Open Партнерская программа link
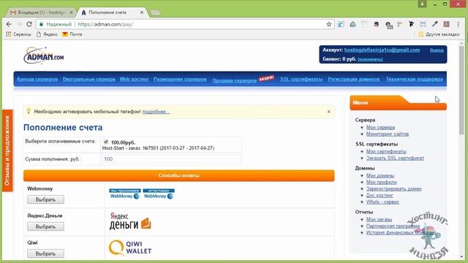This screenshot has height=263, width=468. click(393, 226)
